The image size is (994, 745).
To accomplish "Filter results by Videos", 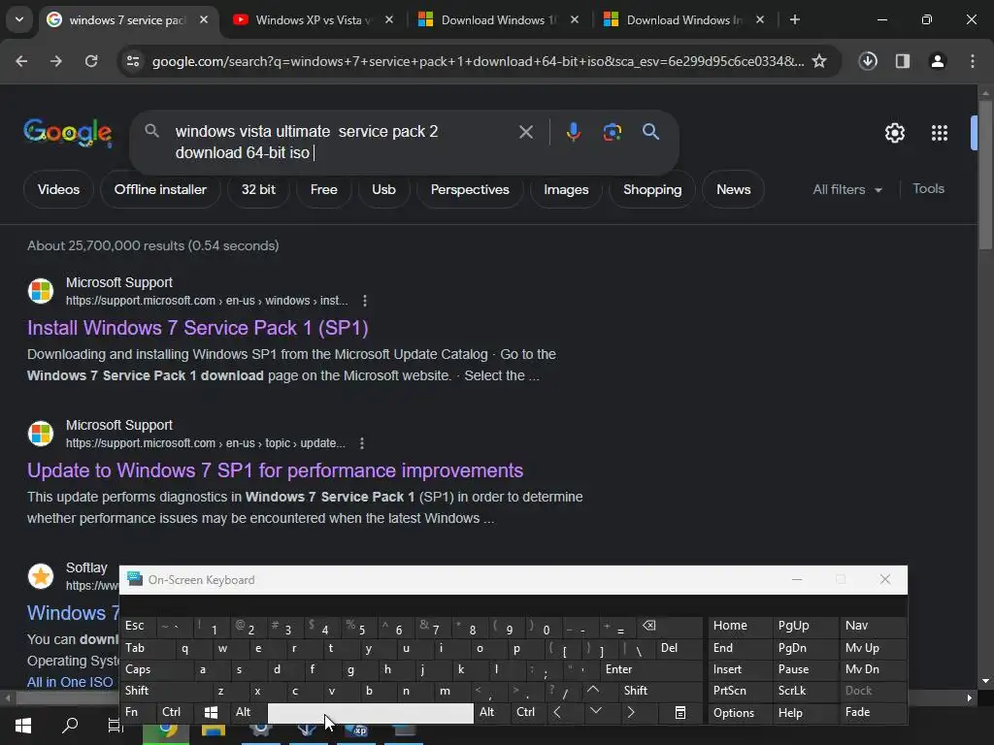I will pyautogui.click(x=58, y=189).
